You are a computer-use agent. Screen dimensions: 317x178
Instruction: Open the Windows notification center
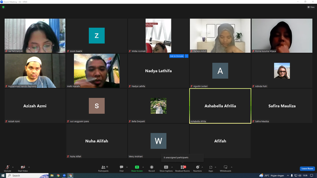(x=312, y=176)
